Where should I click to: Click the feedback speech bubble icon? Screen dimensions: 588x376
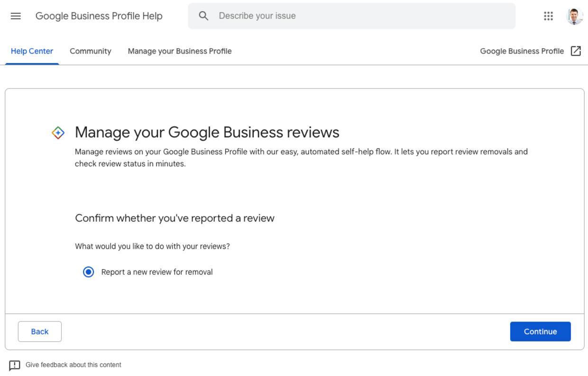coord(15,365)
